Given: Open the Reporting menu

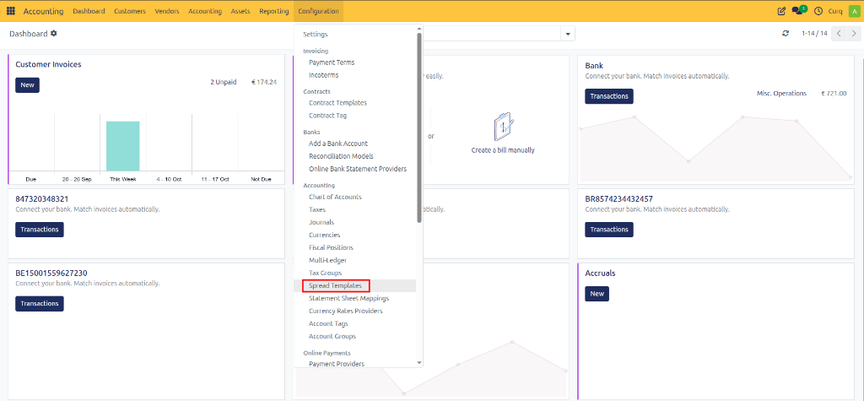Looking at the screenshot, I should coord(274,11).
